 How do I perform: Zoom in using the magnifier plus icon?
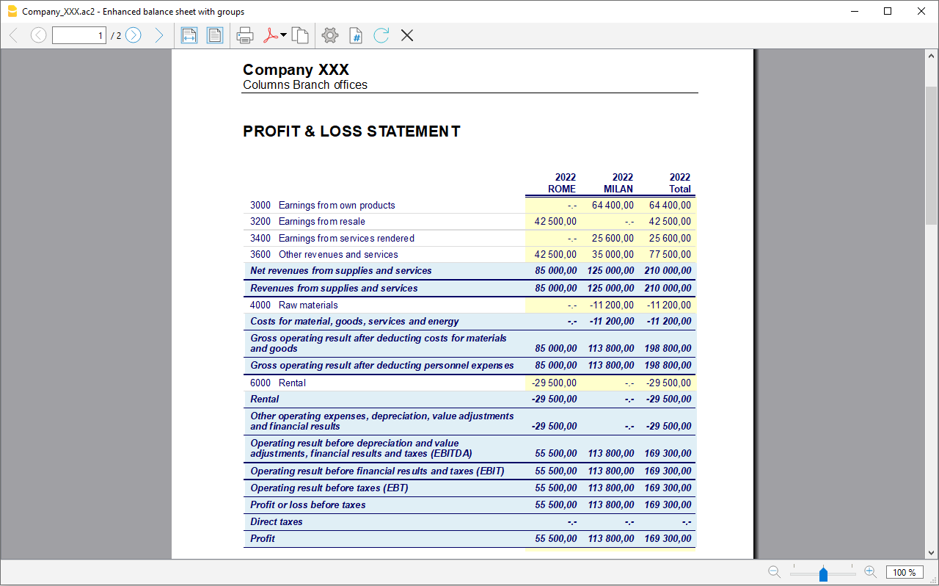[x=869, y=572]
